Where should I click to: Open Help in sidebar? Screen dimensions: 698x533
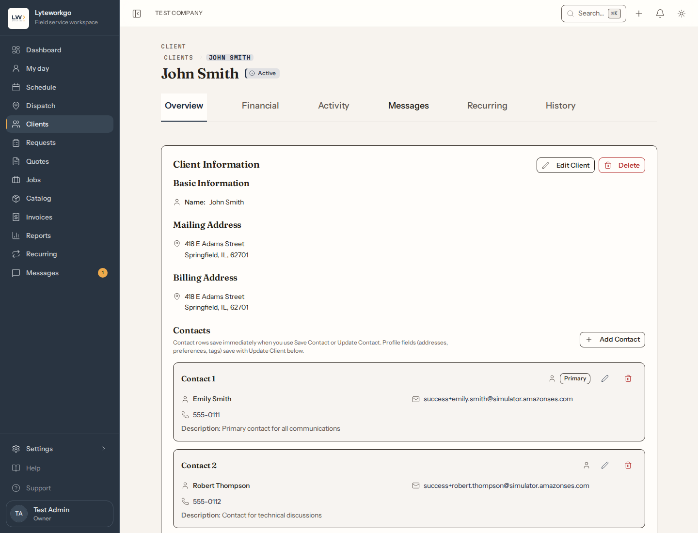60,468
